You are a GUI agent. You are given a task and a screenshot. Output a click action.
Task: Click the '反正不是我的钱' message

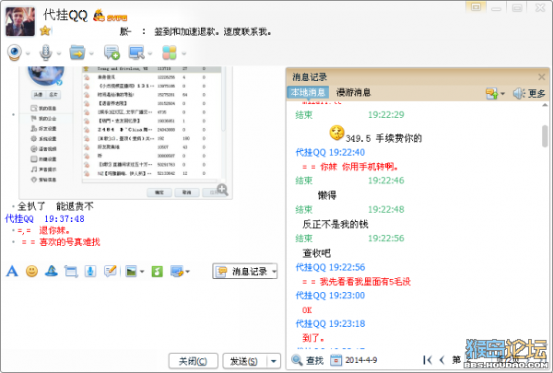(335, 224)
